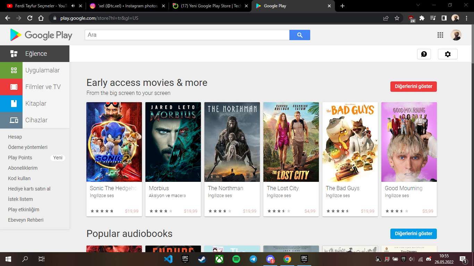Open a new tab with the plus button
The image size is (474, 266).
point(342,6)
